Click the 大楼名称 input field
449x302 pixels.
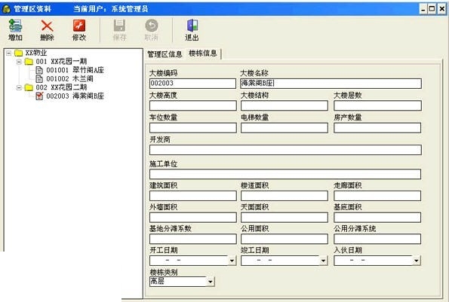(331, 84)
